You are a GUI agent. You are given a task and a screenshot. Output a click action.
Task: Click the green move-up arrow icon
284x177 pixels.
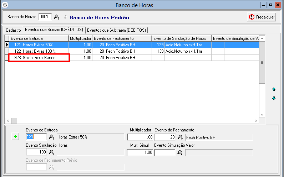pyautogui.click(x=274, y=89)
